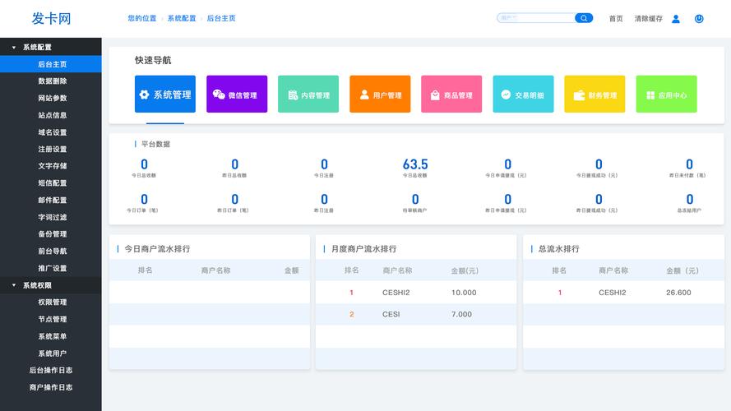The height and width of the screenshot is (411, 731).
Task: Open the 交易明细 quick navigation tile
Action: point(523,95)
